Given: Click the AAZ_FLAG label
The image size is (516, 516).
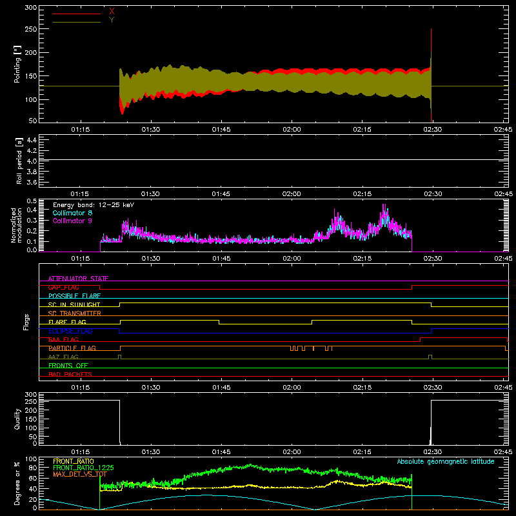Looking at the screenshot, I should (63, 357).
